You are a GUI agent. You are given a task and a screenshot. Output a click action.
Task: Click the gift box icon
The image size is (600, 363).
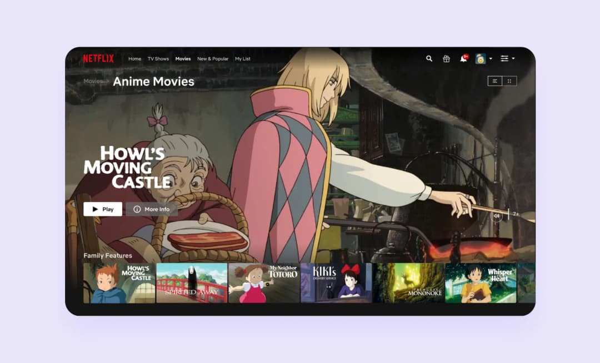446,58
